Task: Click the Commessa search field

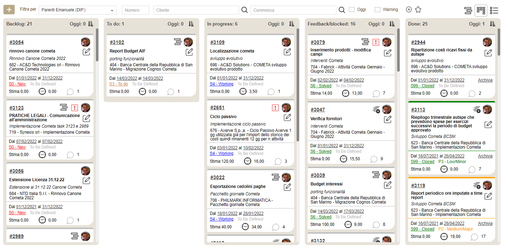Action: [293, 10]
